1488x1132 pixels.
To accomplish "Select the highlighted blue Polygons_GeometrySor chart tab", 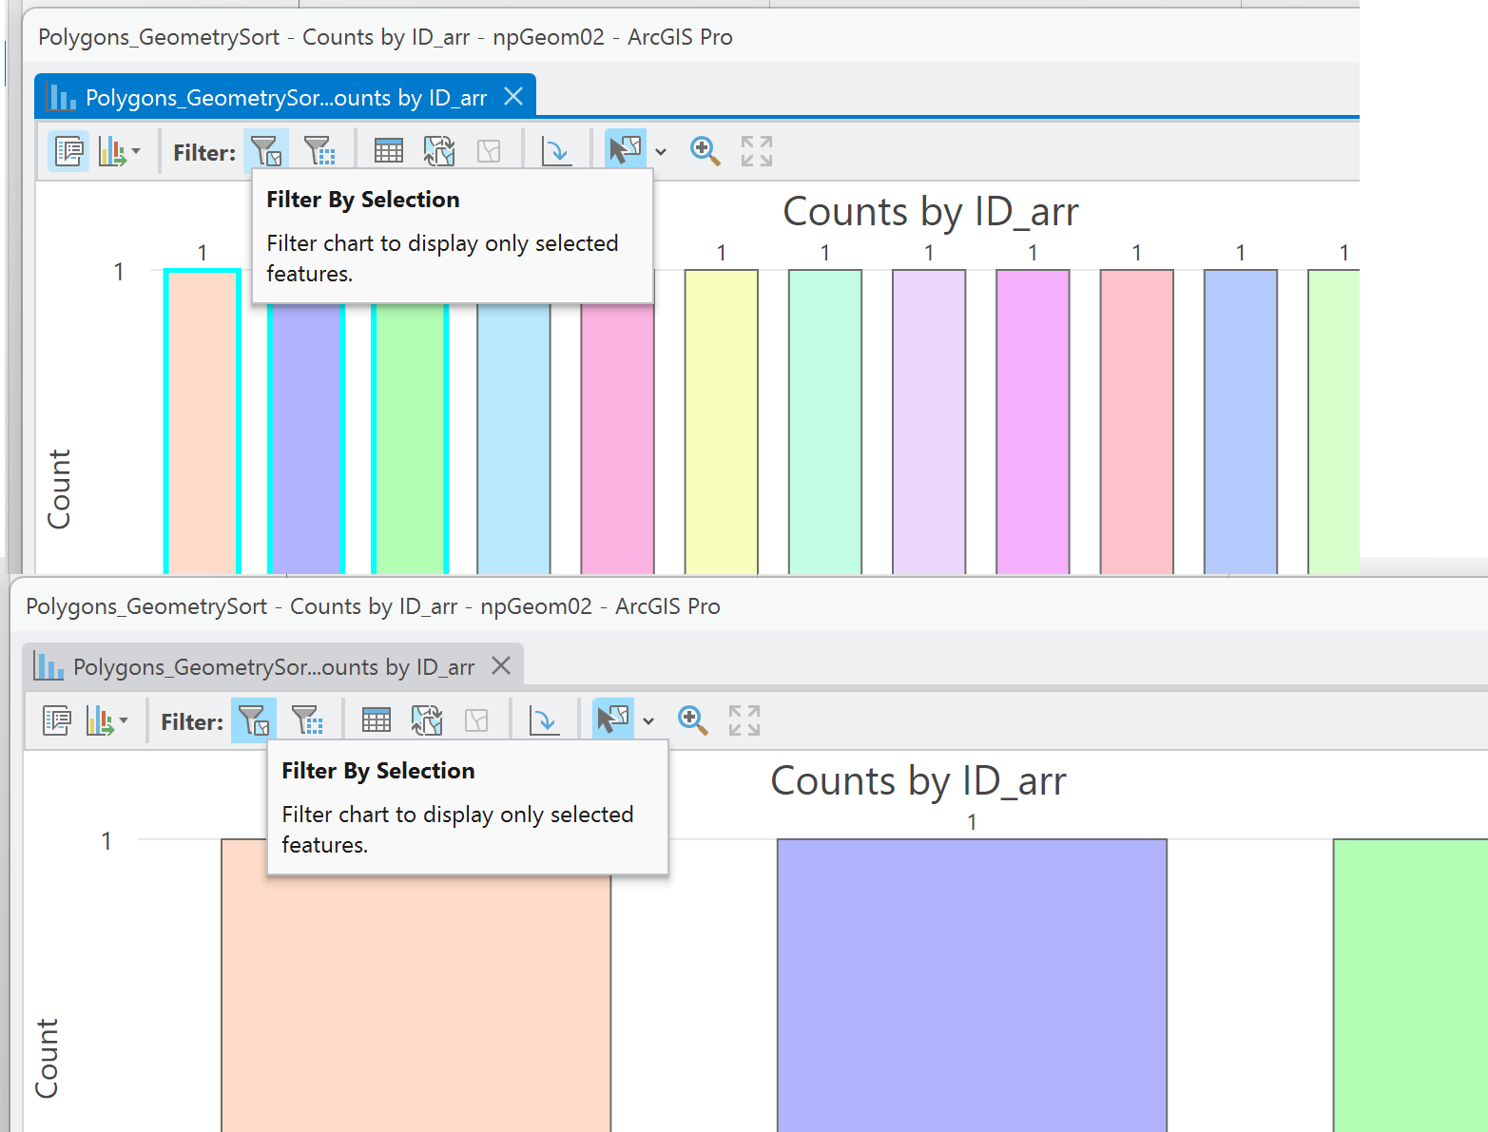I will (x=285, y=97).
